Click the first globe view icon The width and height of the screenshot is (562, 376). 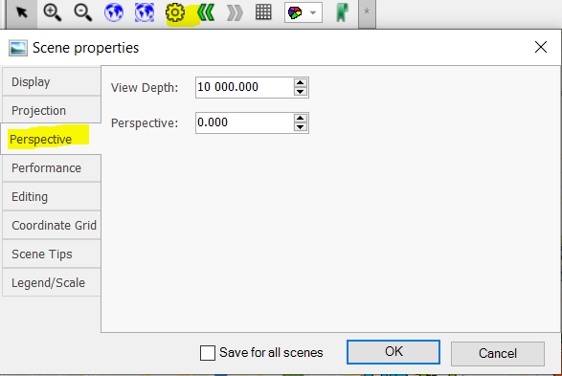tap(114, 12)
